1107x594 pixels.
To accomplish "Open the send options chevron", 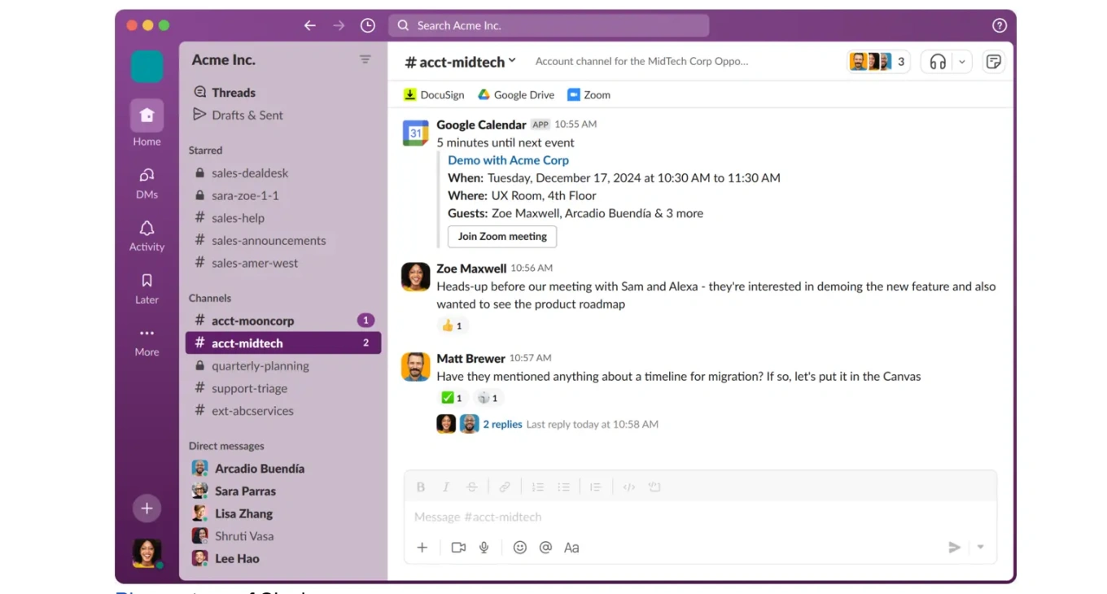I will pyautogui.click(x=979, y=547).
